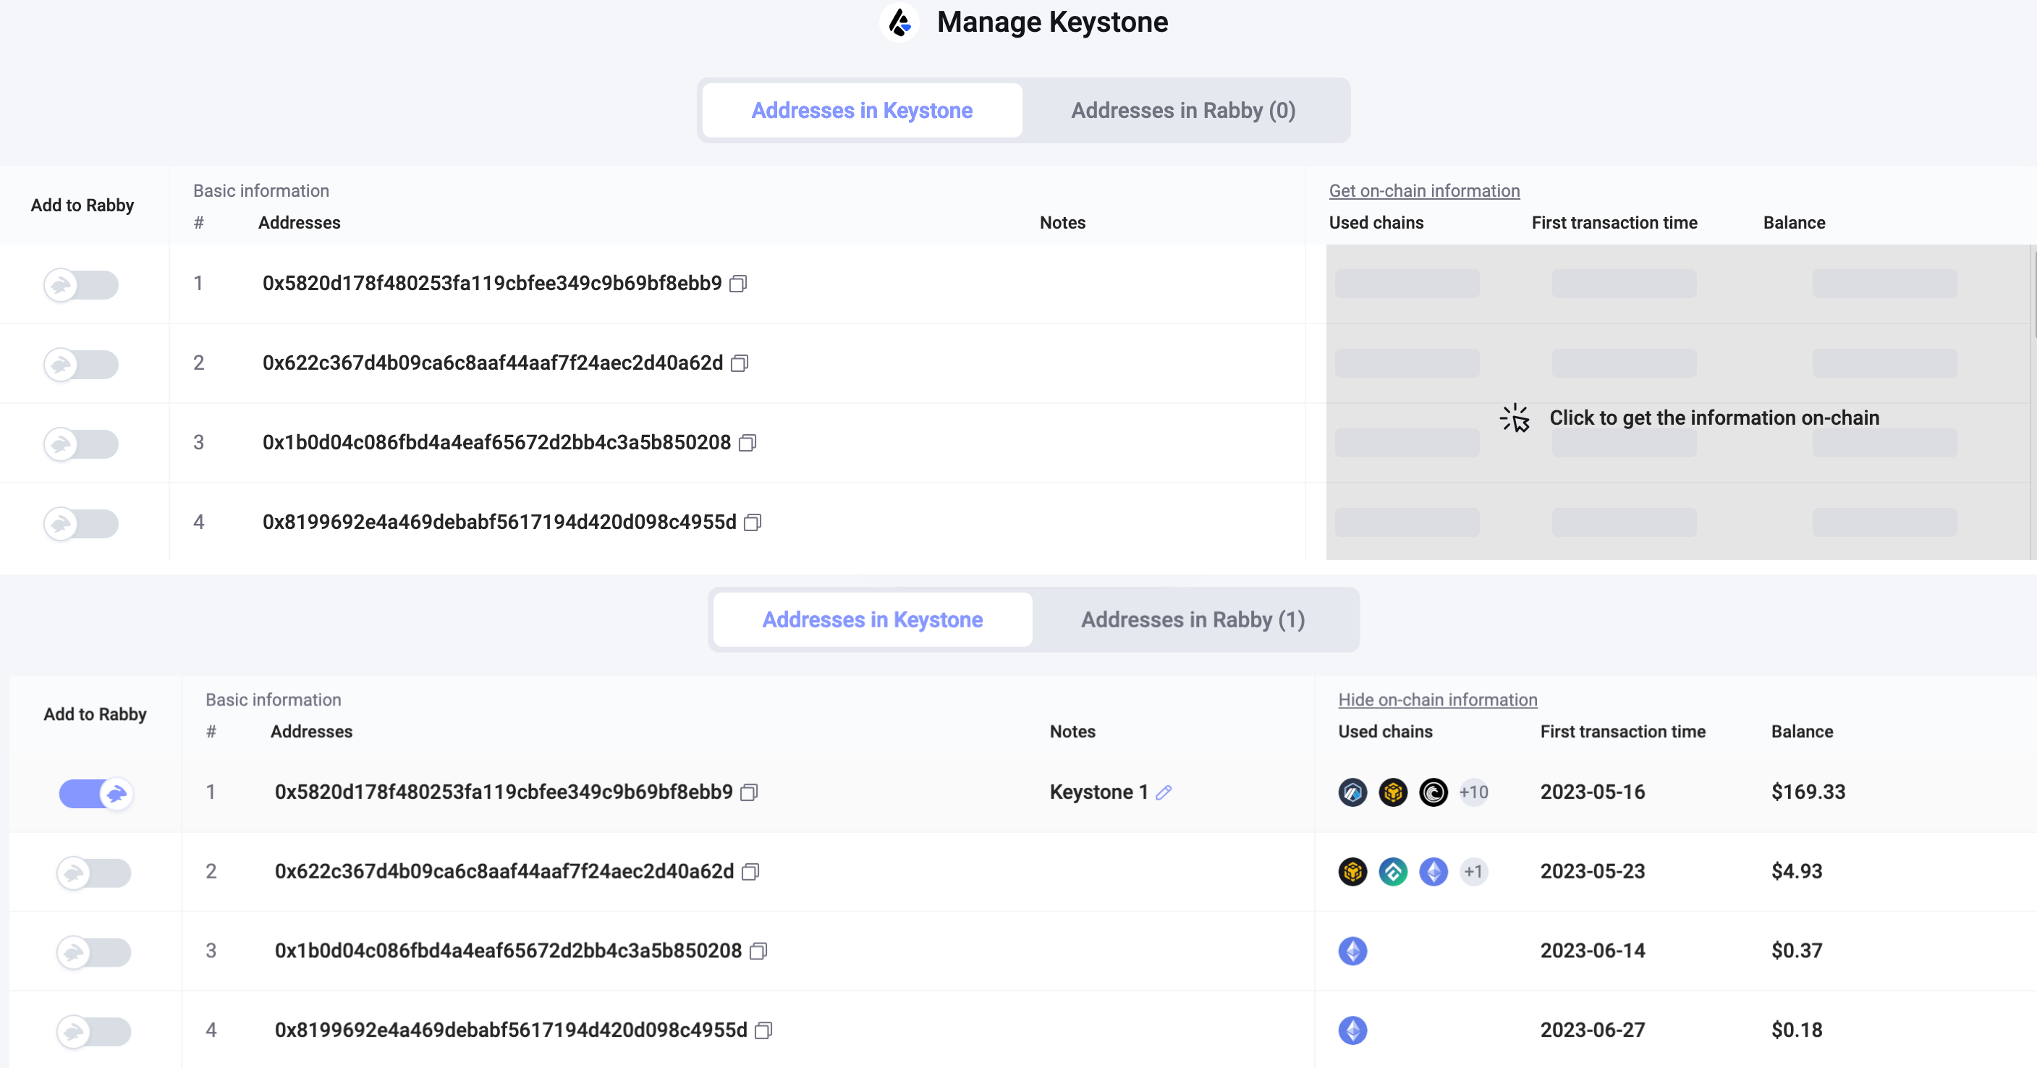The height and width of the screenshot is (1068, 2037).
Task: Click the click-cursor icon in on-chain overlay
Action: [1515, 418]
